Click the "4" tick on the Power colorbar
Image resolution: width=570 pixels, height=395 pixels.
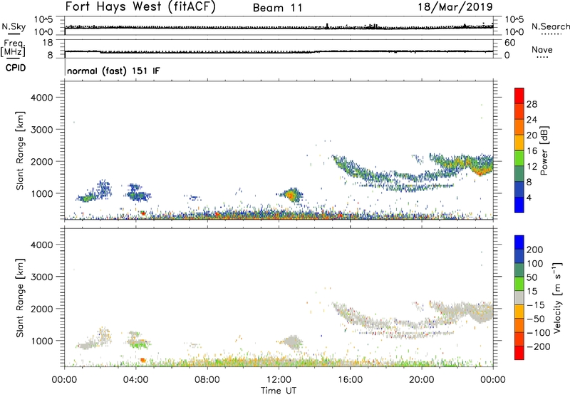[x=529, y=197]
